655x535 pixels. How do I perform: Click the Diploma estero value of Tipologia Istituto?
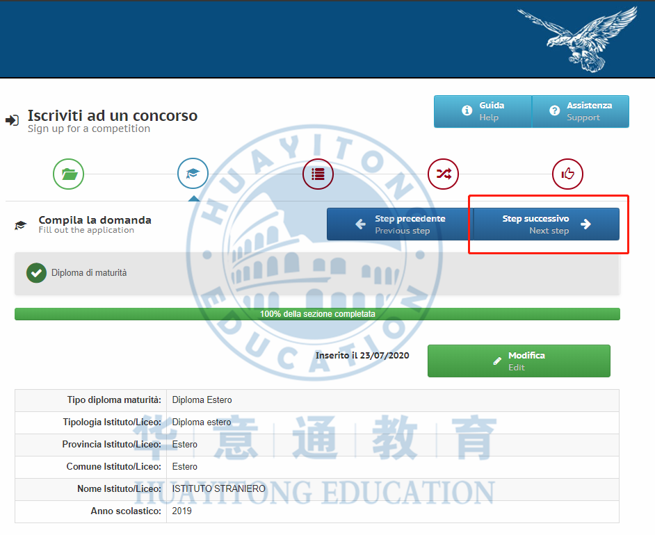202,422
